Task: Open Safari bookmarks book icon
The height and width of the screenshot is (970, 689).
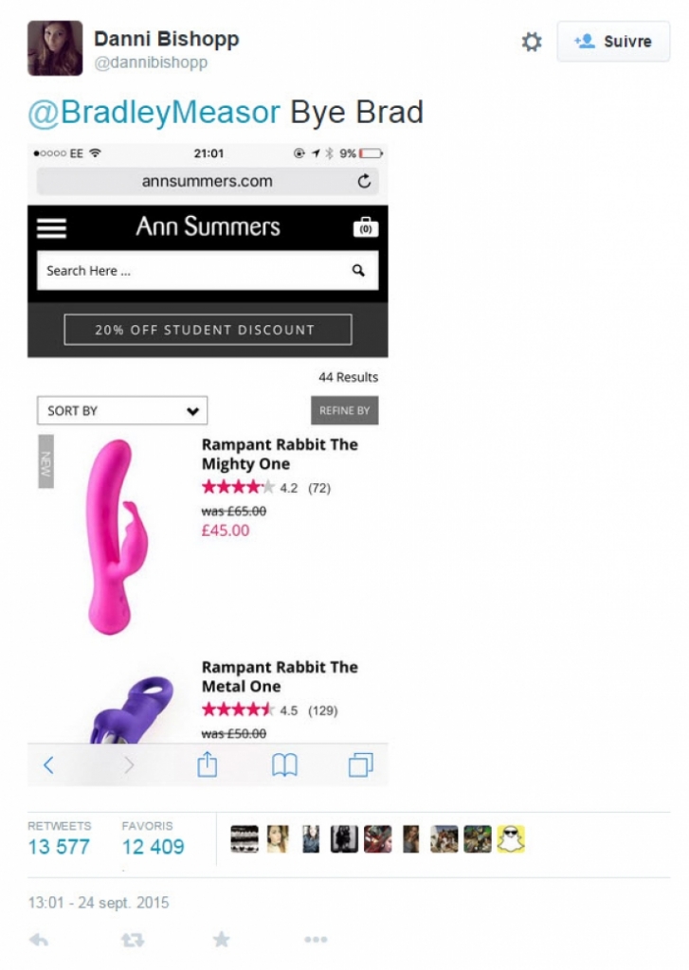Action: coord(284,765)
